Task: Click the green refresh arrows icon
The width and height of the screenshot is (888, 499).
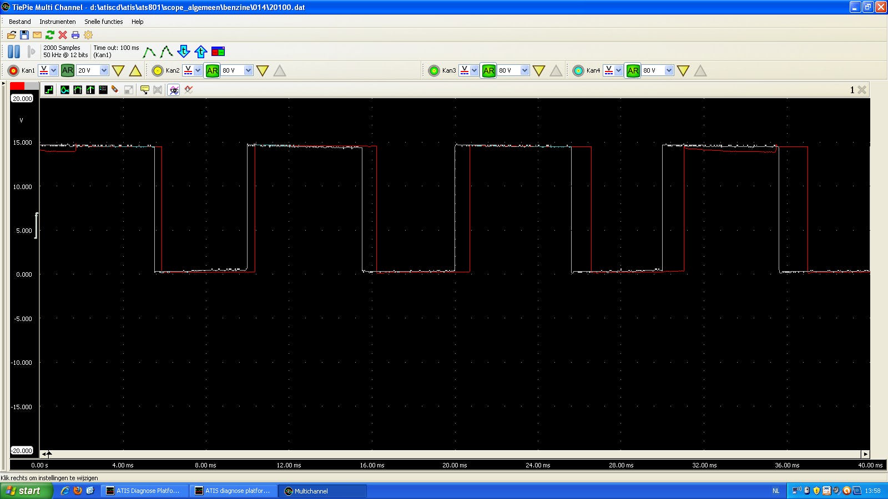Action: [50, 35]
